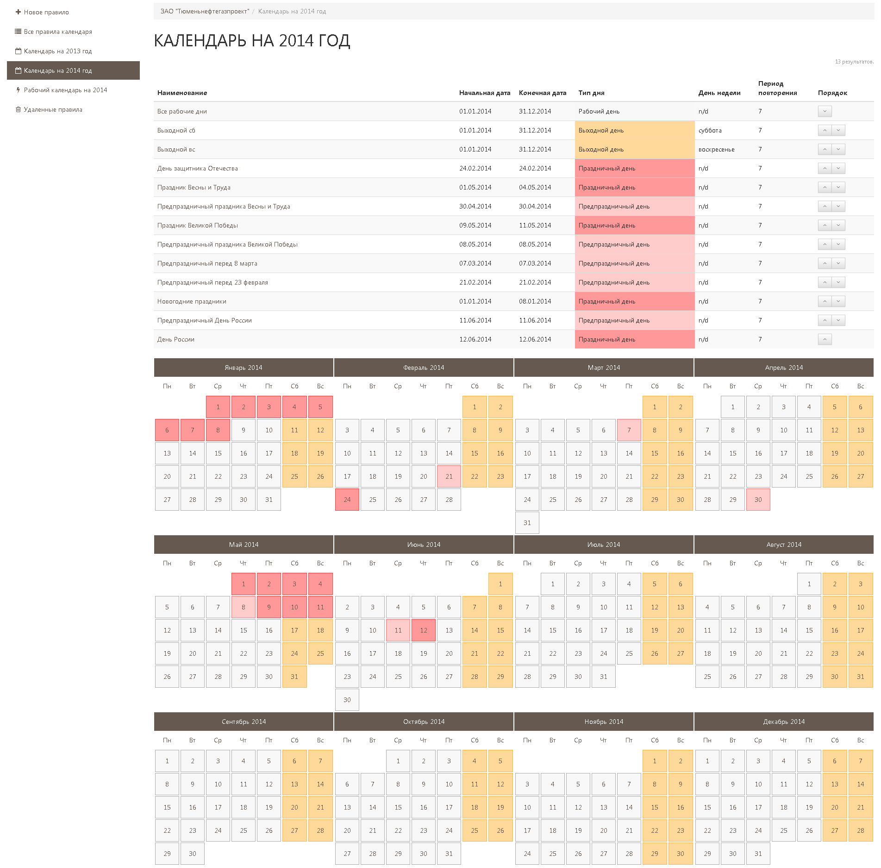Move rule Все рабочие дни down
The width and height of the screenshot is (881, 868).
825,111
